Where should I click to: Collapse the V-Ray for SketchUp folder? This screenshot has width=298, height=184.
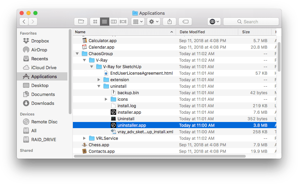click(92, 67)
